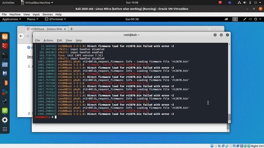The height and width of the screenshot is (148, 264).
Task: Click the host red recording indicator
Action: point(220,2)
